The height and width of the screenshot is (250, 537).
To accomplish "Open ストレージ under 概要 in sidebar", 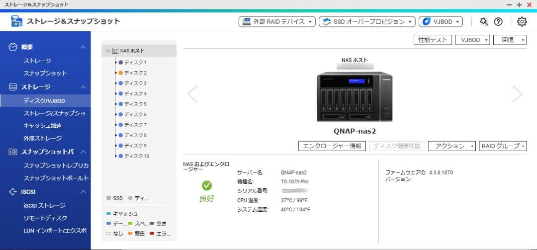I will 37,61.
